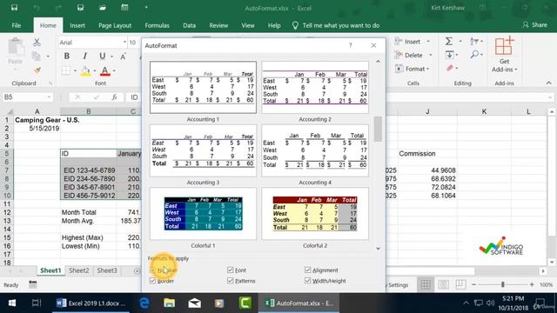Click the AutoSum sigma icon

coord(449,42)
